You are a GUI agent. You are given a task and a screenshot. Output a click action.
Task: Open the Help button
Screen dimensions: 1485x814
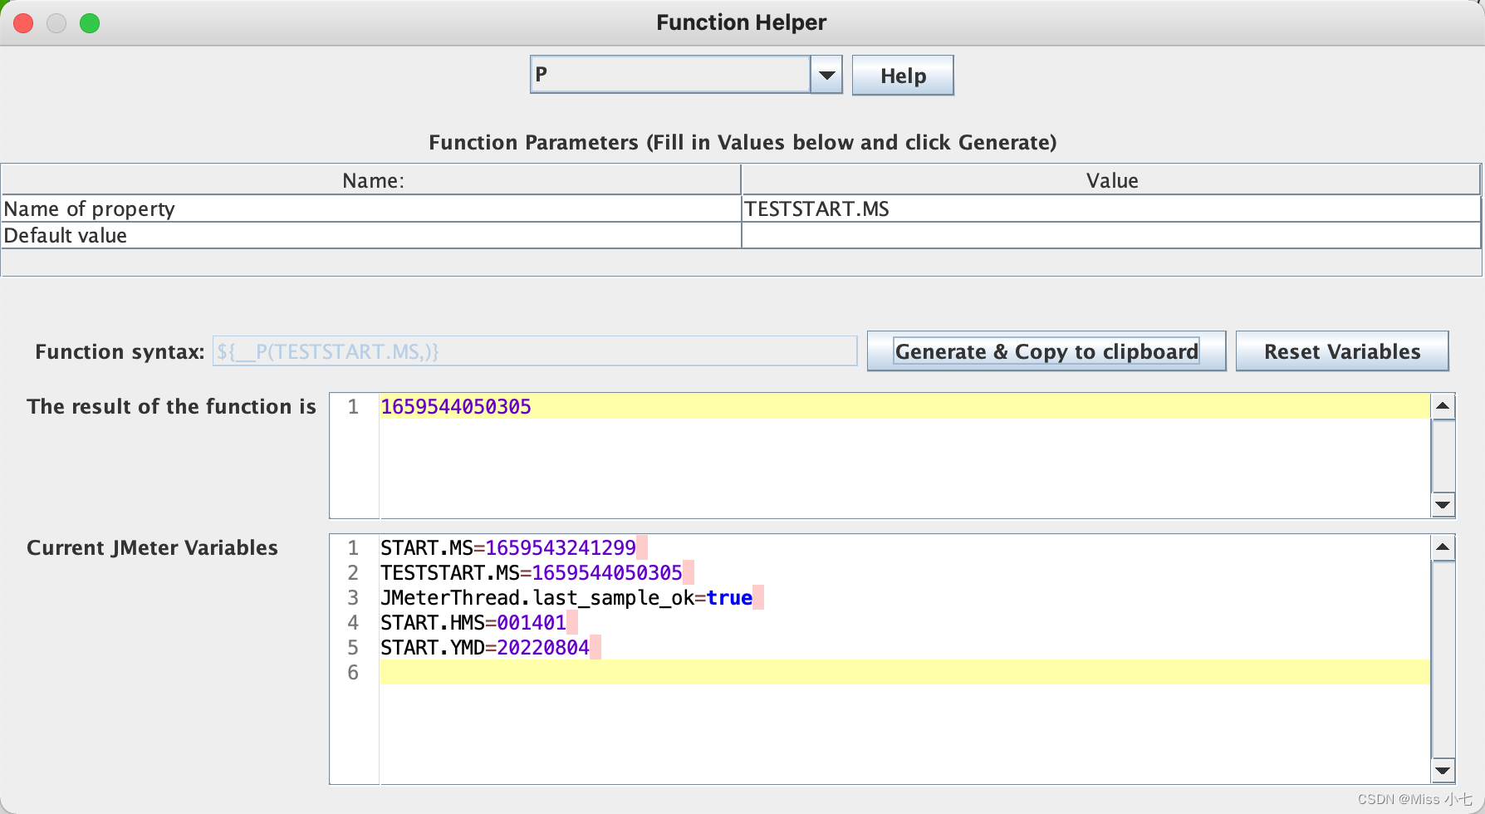click(903, 76)
